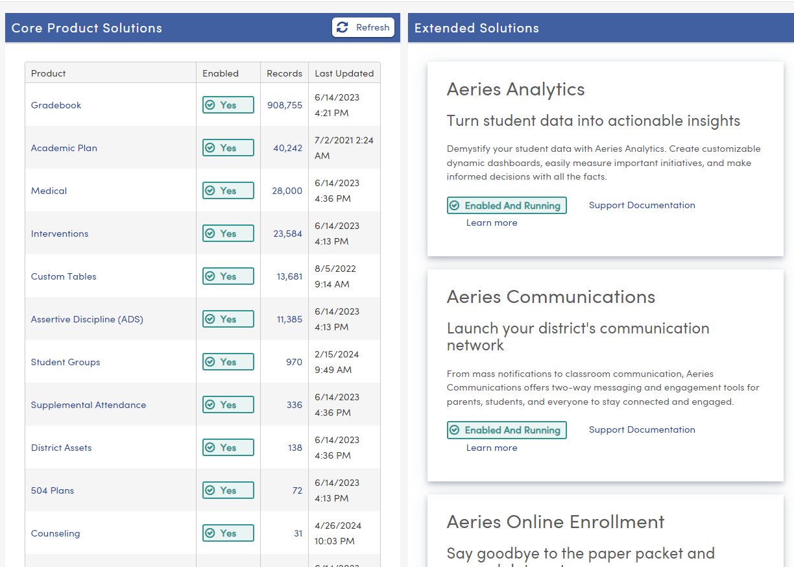Click the Refresh button
The image size is (794, 567).
pyautogui.click(x=363, y=27)
